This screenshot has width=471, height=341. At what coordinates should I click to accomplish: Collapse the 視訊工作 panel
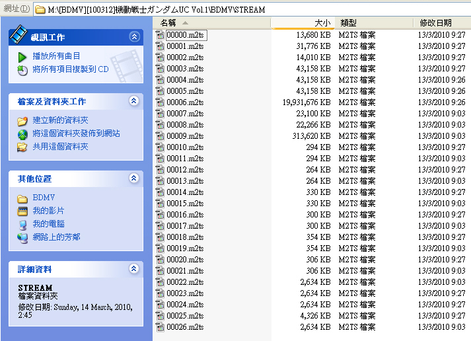(134, 36)
